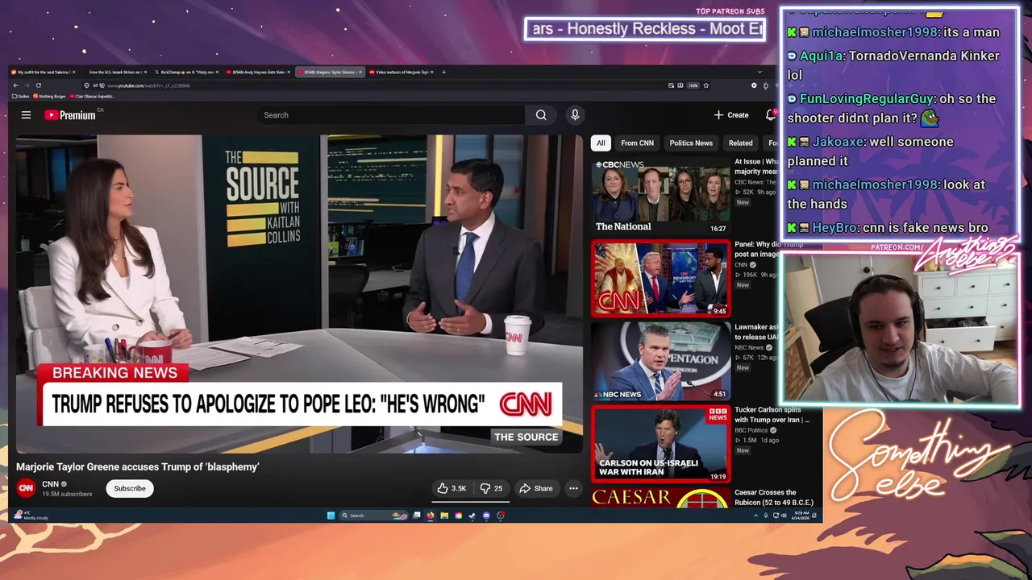The width and height of the screenshot is (1032, 580).
Task: Open the Windows Start menu
Action: coord(331,516)
